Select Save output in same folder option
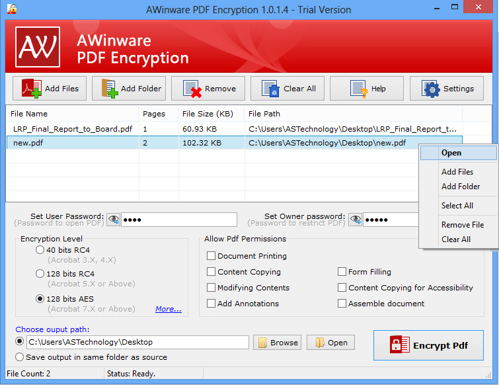The height and width of the screenshot is (385, 499). (19, 357)
